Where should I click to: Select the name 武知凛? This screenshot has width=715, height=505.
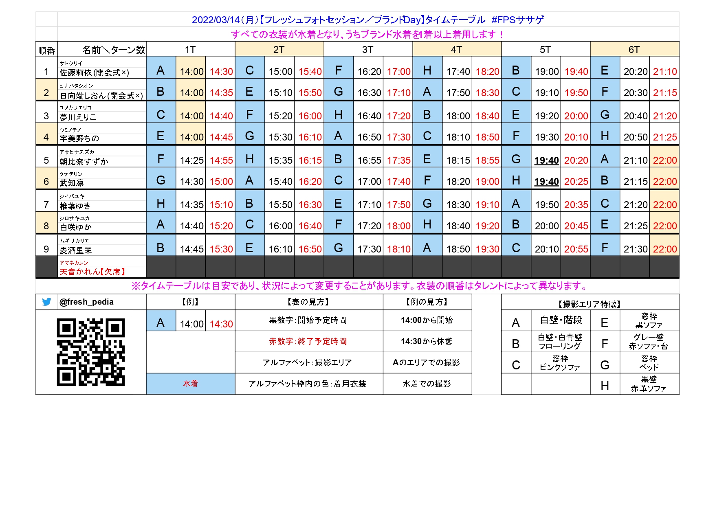coord(71,183)
